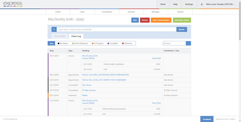Viewport: 241px width, 122px height.
Task: Click the black No Status dot
Action: pos(58,44)
